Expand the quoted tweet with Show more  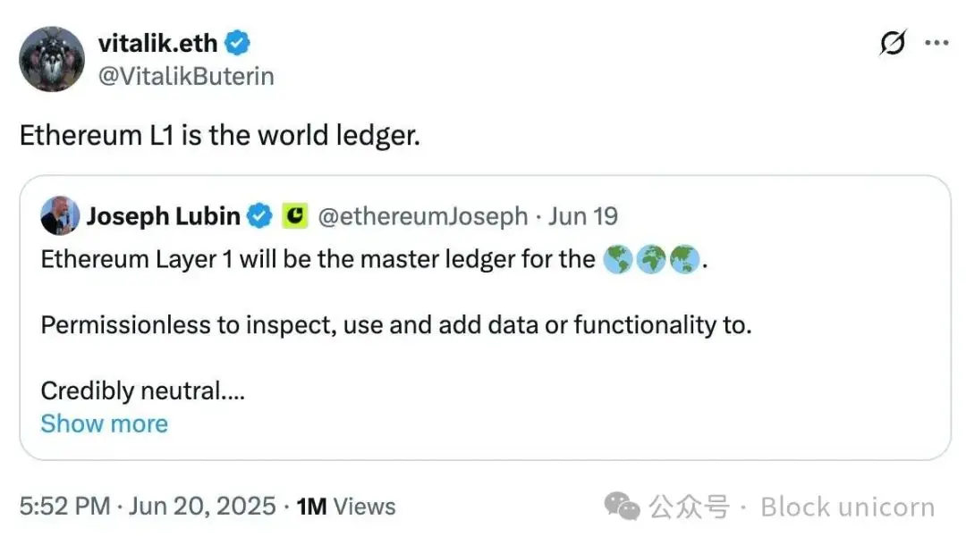[104, 423]
